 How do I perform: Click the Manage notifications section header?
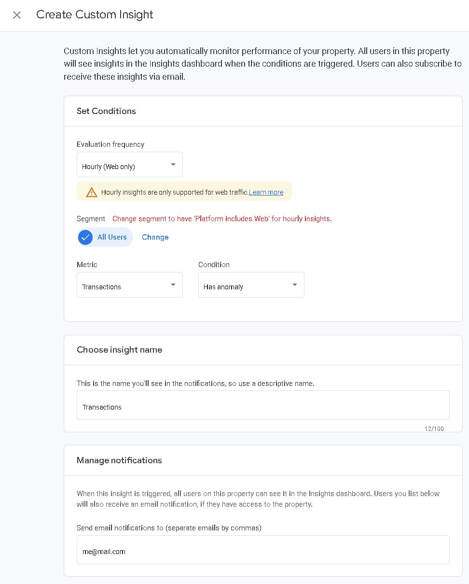[119, 460]
